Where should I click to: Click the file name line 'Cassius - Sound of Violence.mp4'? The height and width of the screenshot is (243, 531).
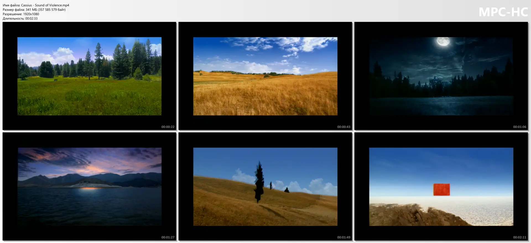tap(36, 5)
